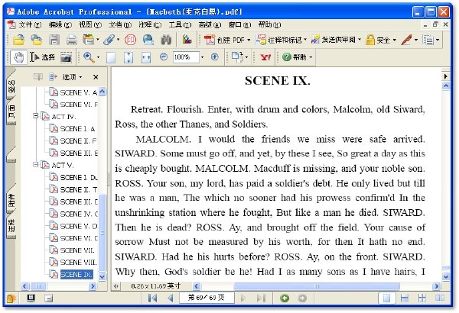
Task: Enable Facing pages layout
Action: pyautogui.click(x=440, y=298)
